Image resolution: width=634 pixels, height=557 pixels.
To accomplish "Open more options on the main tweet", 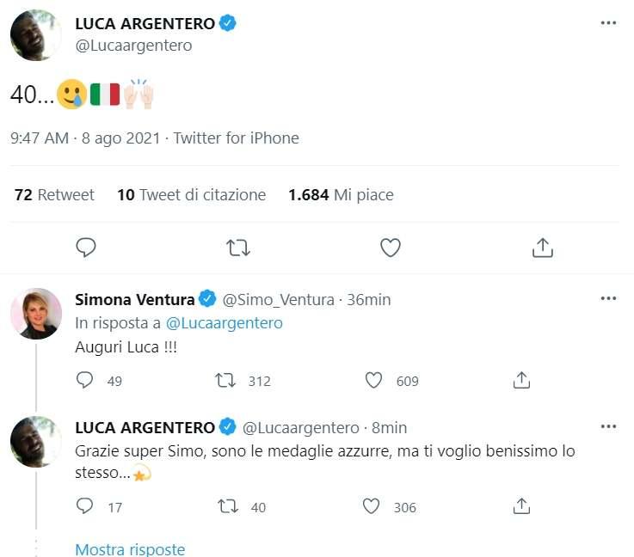I will click(608, 23).
